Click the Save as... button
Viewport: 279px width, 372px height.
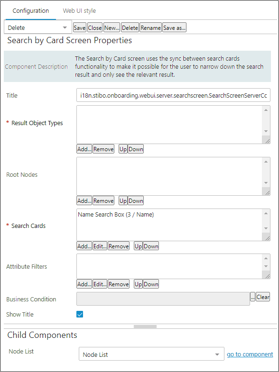click(x=174, y=27)
